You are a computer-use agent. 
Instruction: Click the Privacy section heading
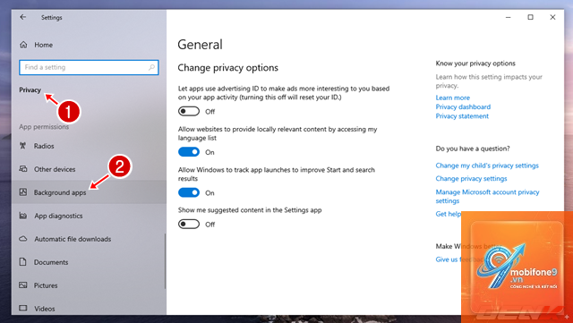(30, 89)
